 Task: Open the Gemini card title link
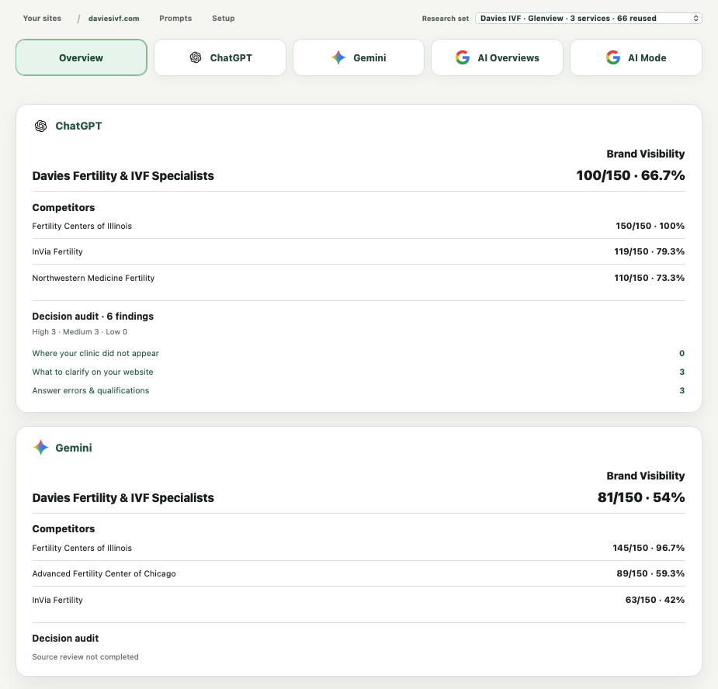73,448
